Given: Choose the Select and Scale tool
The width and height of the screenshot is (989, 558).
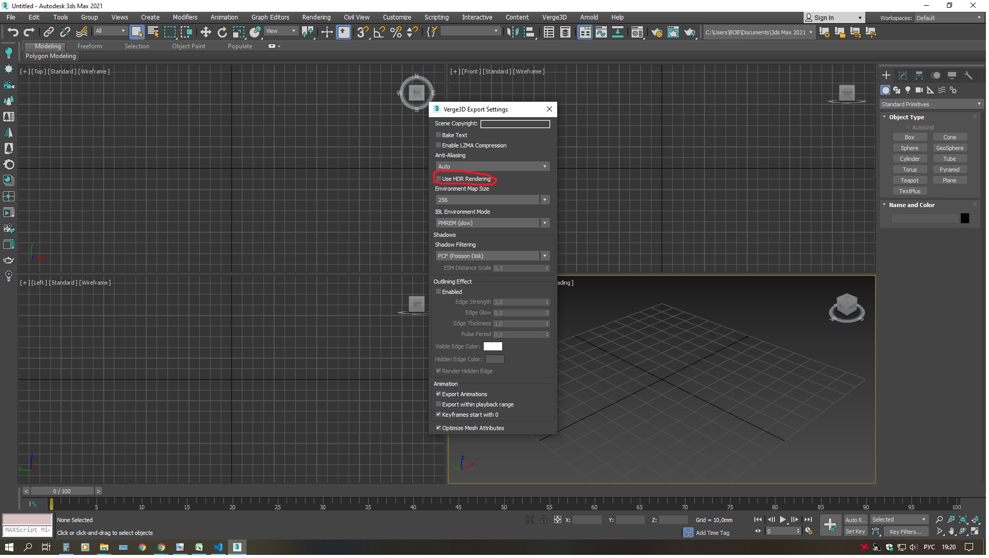Looking at the screenshot, I should (239, 32).
